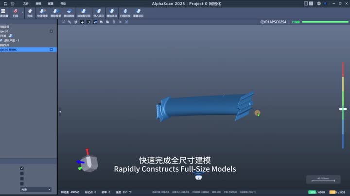Click the add plane icon in tree
Image resolution: width=350 pixels, height=196 pixels.
(11, 35)
